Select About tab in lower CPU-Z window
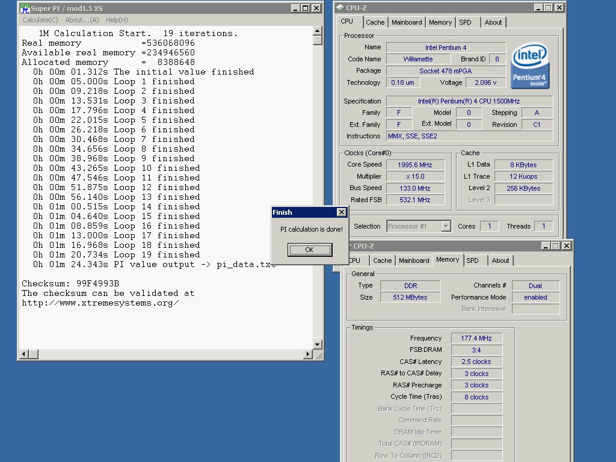The image size is (616, 462). click(500, 260)
